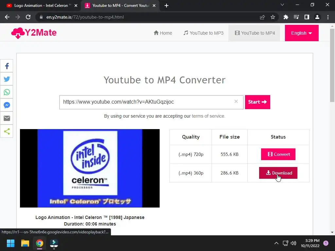Viewport: 335px width, 251px height.
Task: Click the (.mp4) 360p quality cell
Action: coord(191,173)
